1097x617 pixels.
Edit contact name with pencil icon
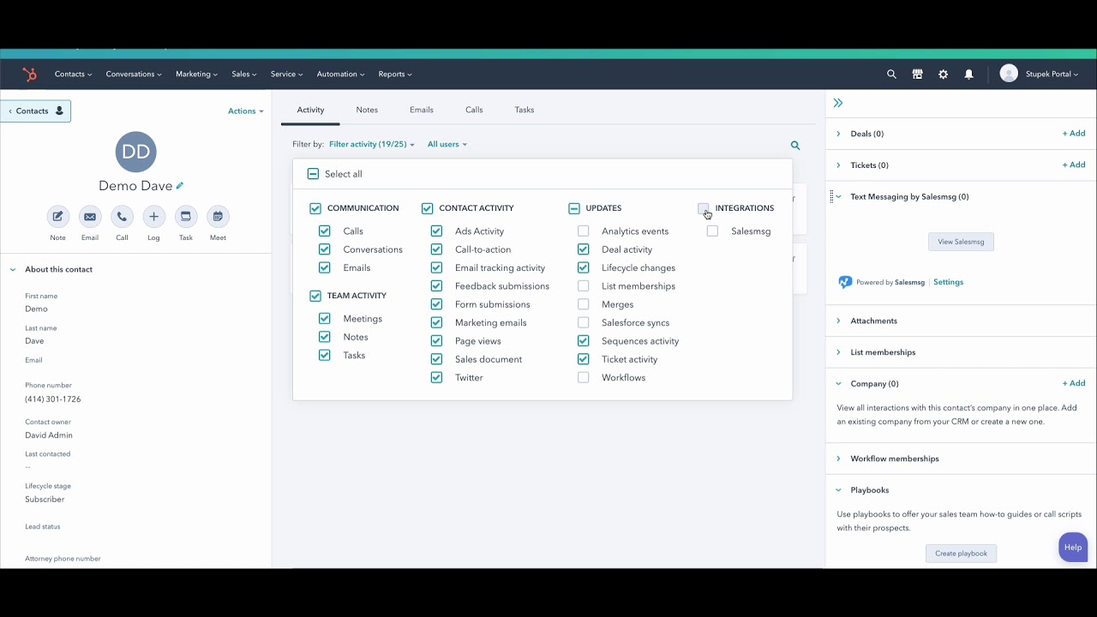coord(180,186)
